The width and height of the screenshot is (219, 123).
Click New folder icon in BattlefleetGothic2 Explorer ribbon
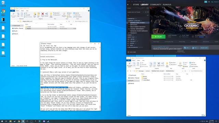167,65
